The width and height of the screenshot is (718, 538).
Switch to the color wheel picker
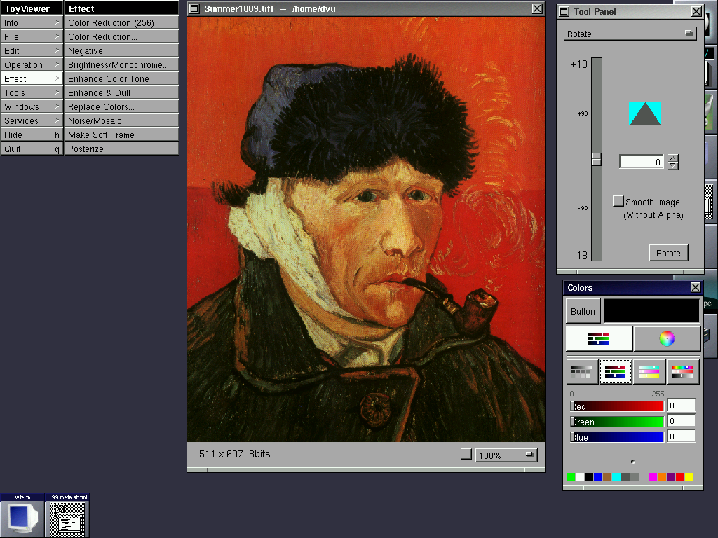coord(667,339)
